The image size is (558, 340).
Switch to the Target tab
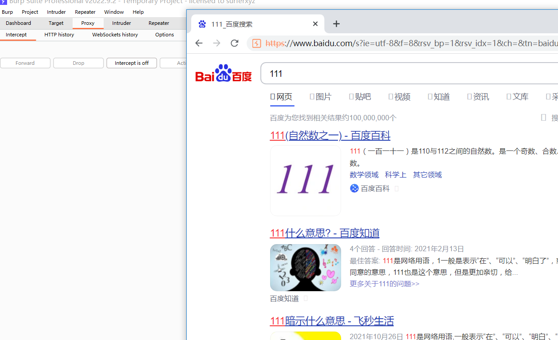[56, 23]
